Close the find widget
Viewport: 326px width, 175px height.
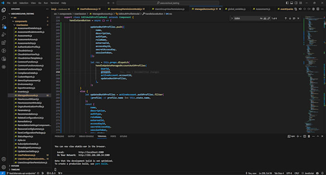point(298,19)
